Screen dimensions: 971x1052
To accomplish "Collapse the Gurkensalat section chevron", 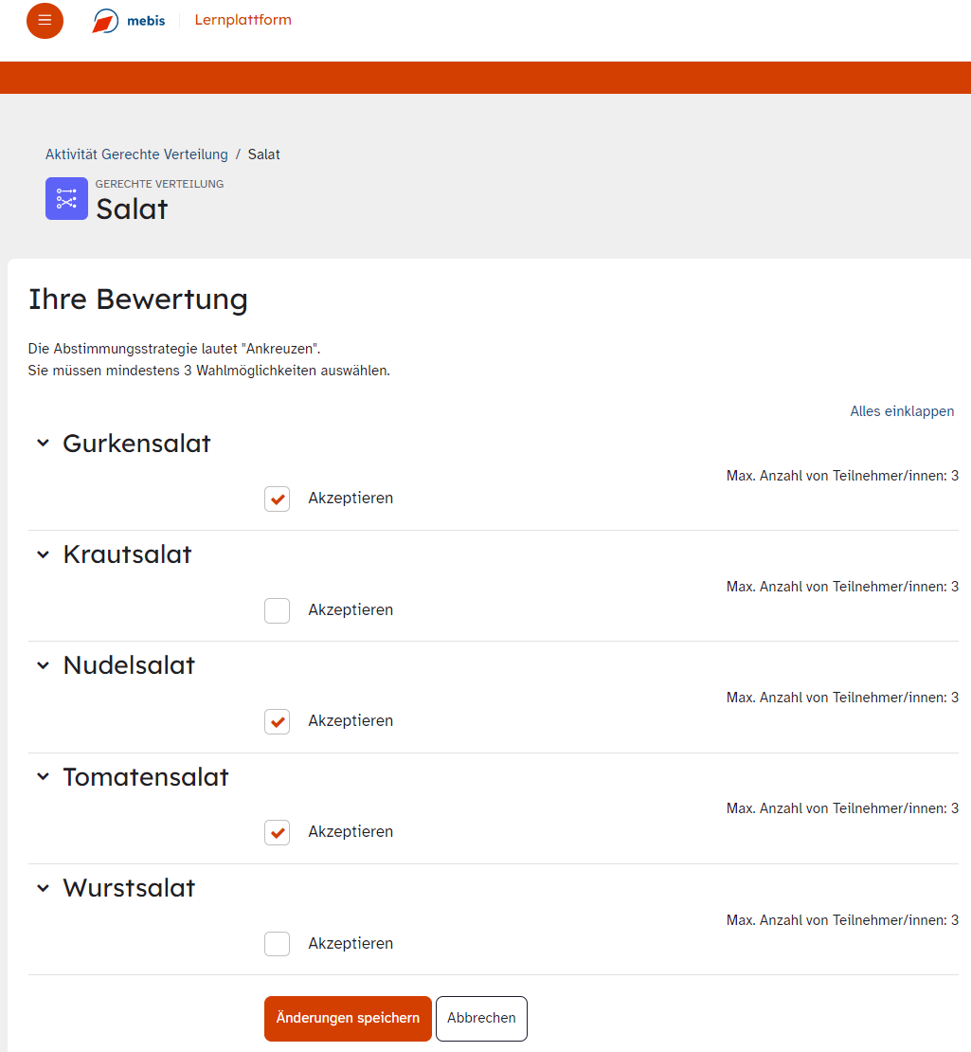I will pyautogui.click(x=43, y=444).
